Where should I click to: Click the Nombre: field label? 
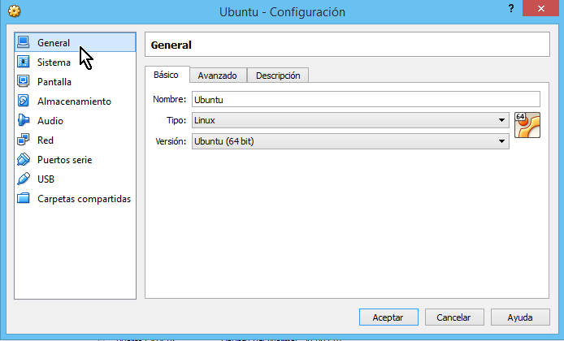[x=169, y=99]
